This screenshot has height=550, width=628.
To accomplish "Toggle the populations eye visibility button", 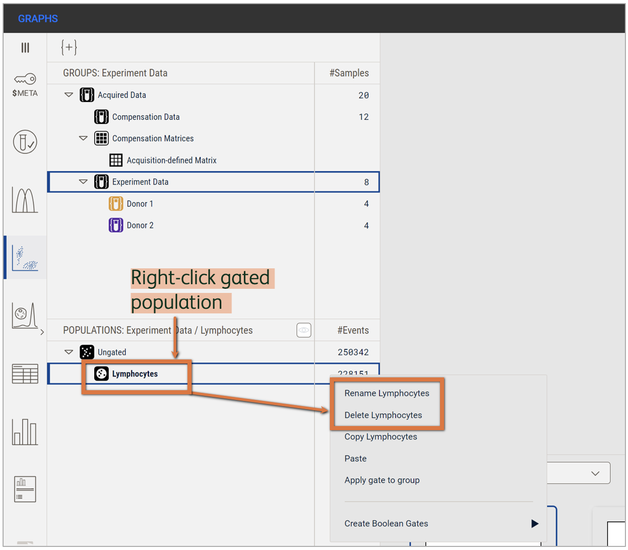I will [x=304, y=330].
